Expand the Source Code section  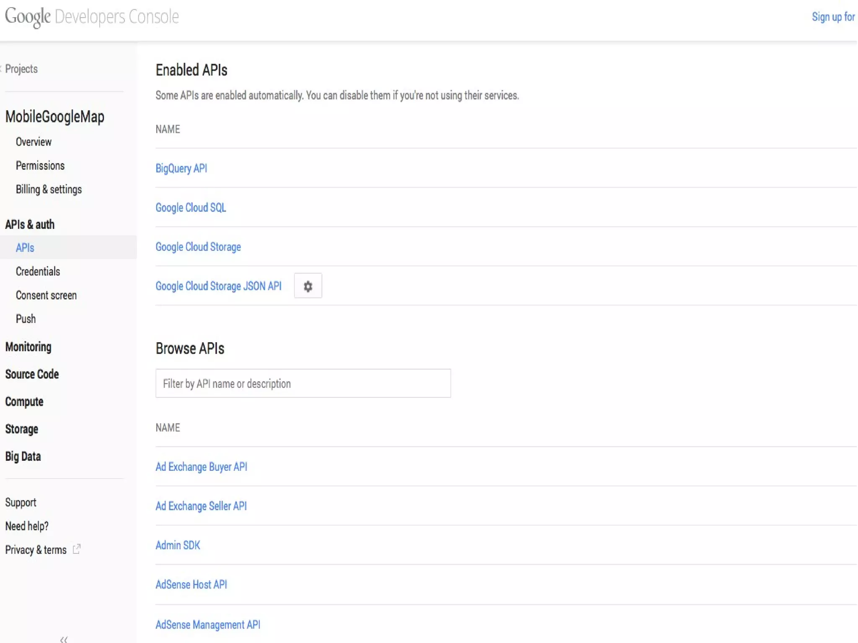click(32, 374)
